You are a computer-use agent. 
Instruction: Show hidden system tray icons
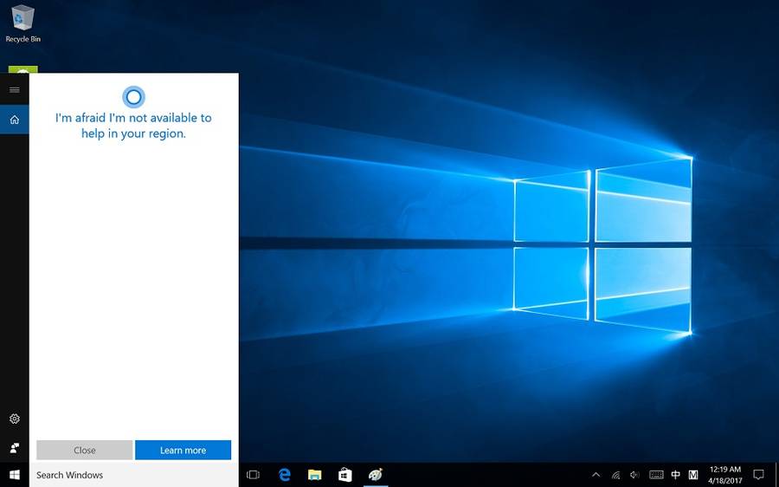(x=596, y=475)
